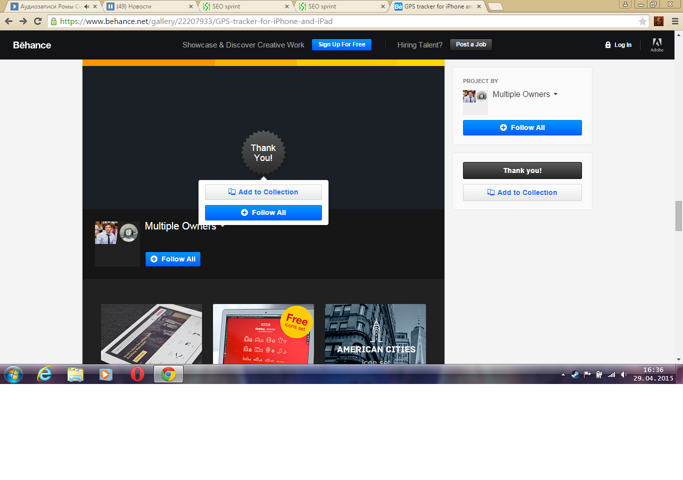
Task: Click the speaker icon on the Аудиозаписи tab
Action: point(87,6)
